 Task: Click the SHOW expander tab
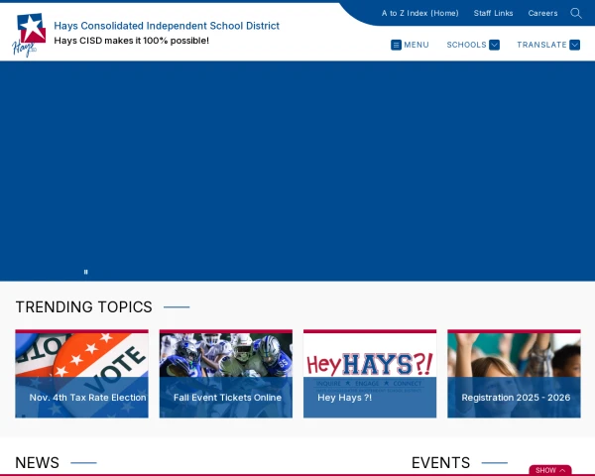[x=549, y=470]
